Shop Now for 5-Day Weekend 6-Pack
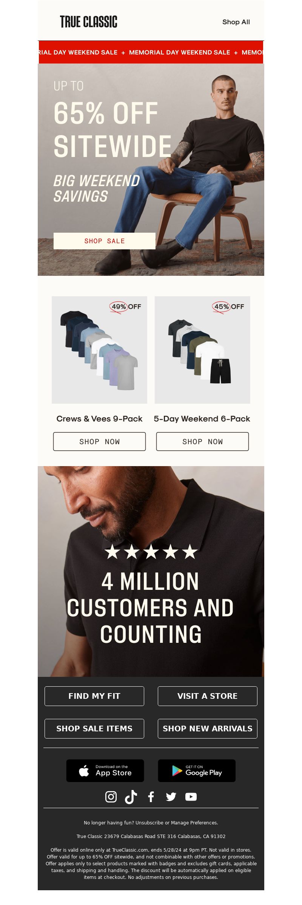 [203, 442]
